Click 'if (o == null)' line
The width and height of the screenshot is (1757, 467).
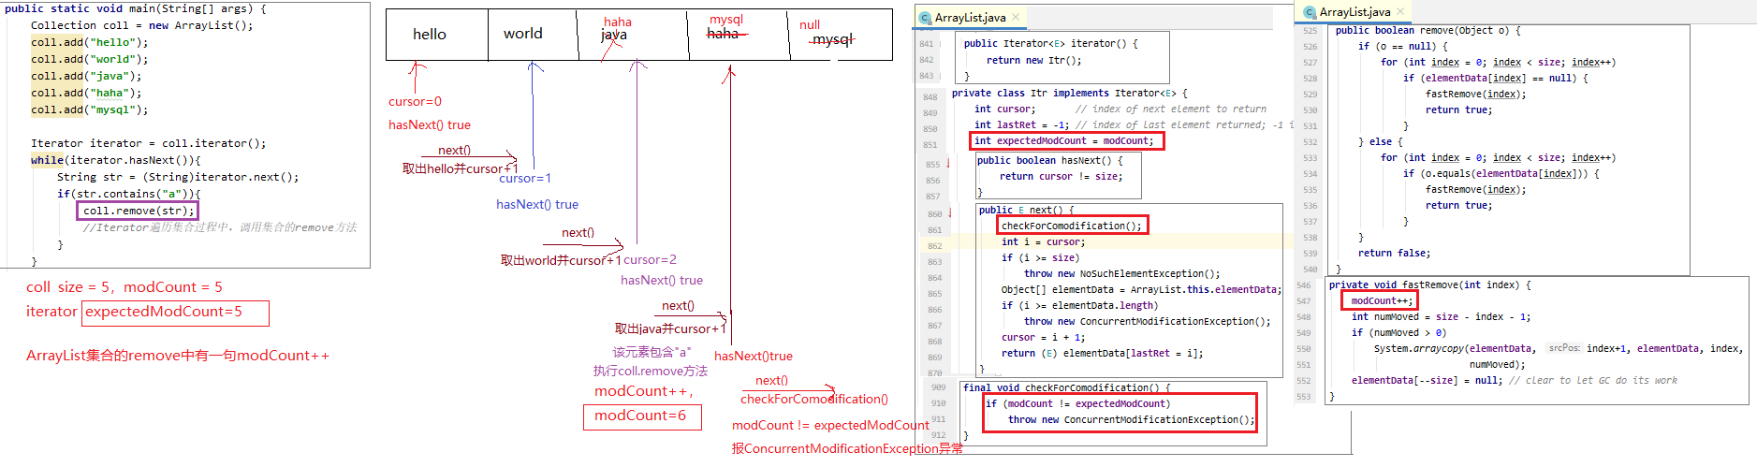[x=1402, y=46]
